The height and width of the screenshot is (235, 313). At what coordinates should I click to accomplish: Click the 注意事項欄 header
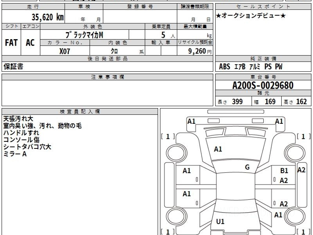107,77
